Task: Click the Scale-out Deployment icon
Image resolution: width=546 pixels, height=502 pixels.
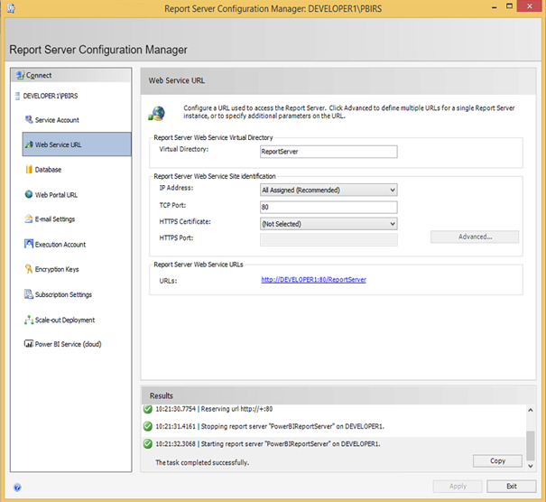Action: [x=29, y=320]
